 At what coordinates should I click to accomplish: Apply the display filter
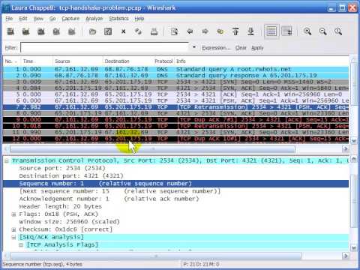point(257,48)
